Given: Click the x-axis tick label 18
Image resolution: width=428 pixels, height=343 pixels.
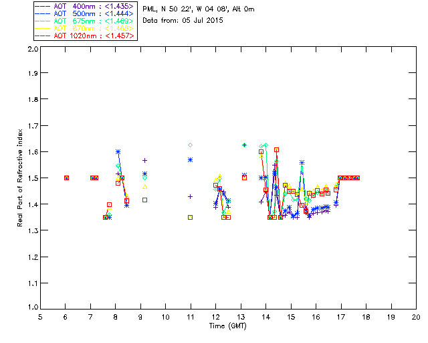Looking at the screenshot, I should (366, 318).
